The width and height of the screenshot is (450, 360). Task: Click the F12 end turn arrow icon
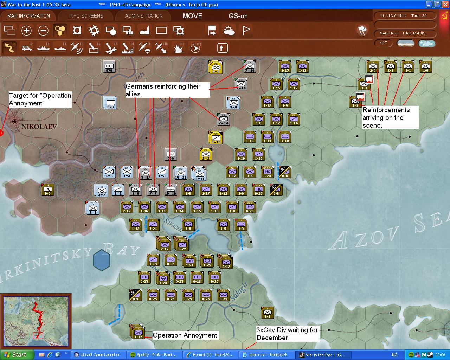[195, 48]
